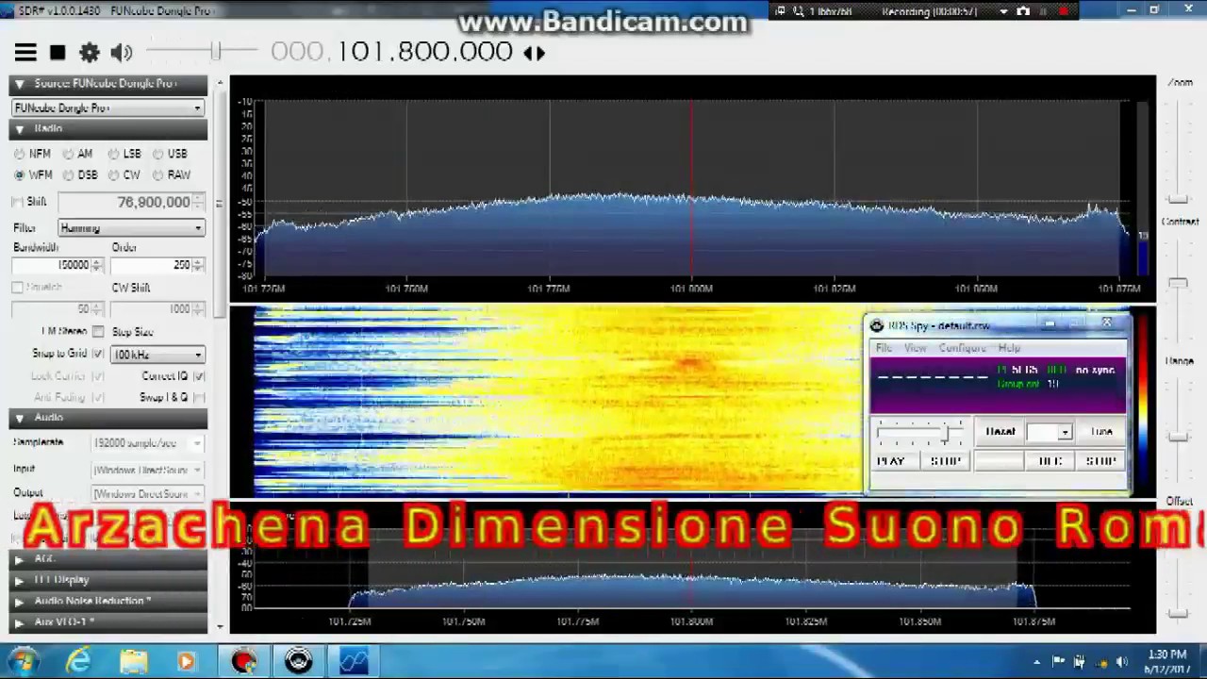Open RDS Spy View menu
This screenshot has width=1207, height=679.
point(915,348)
